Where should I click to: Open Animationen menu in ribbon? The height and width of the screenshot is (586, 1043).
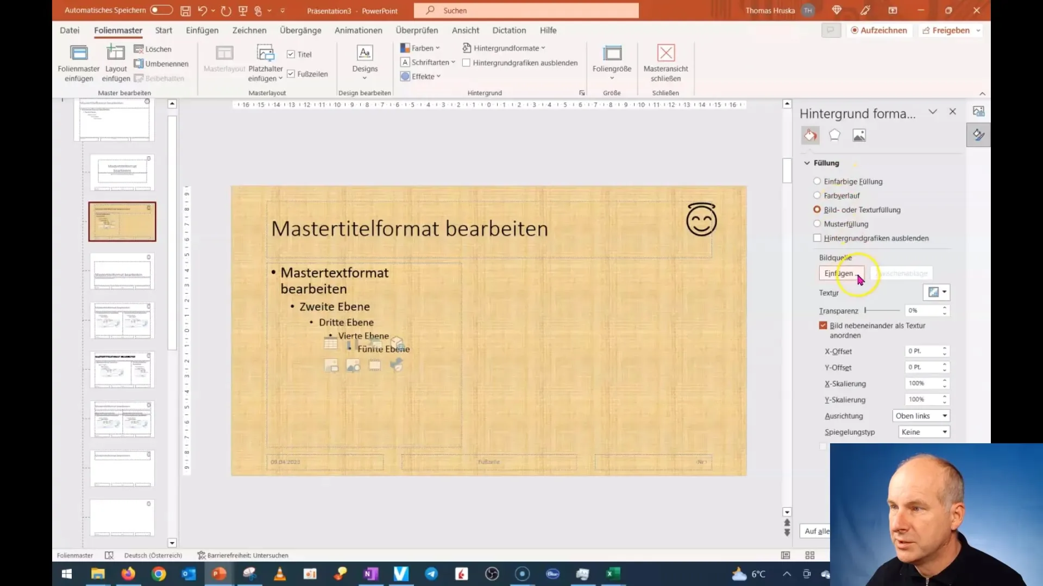(x=358, y=30)
